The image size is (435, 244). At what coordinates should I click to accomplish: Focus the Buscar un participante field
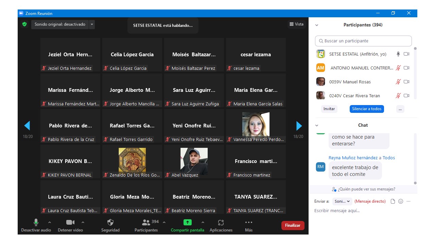tap(363, 41)
